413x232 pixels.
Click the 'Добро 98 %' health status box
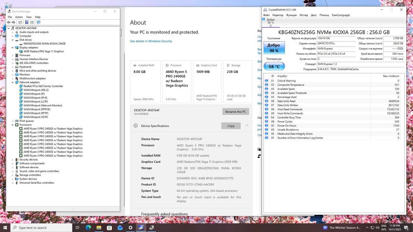pos(274,47)
